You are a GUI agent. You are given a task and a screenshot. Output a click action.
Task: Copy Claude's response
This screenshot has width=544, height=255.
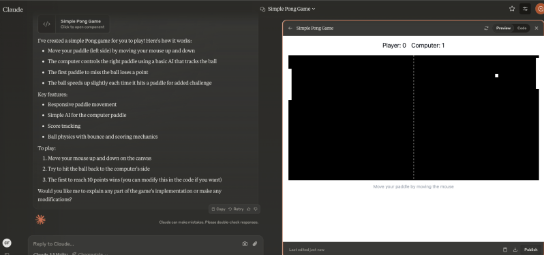click(x=219, y=209)
